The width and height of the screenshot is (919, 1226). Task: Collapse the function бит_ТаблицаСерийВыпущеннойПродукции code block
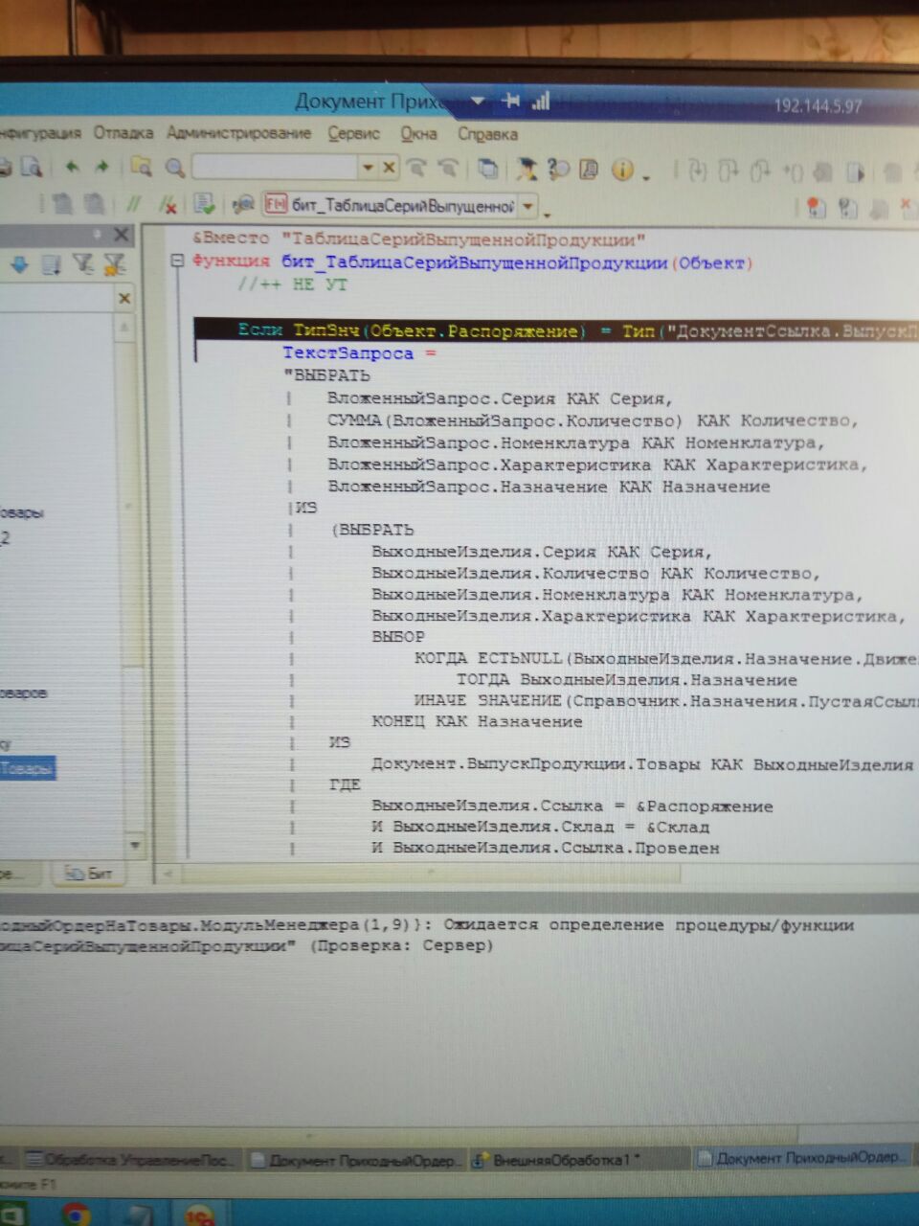tap(176, 261)
